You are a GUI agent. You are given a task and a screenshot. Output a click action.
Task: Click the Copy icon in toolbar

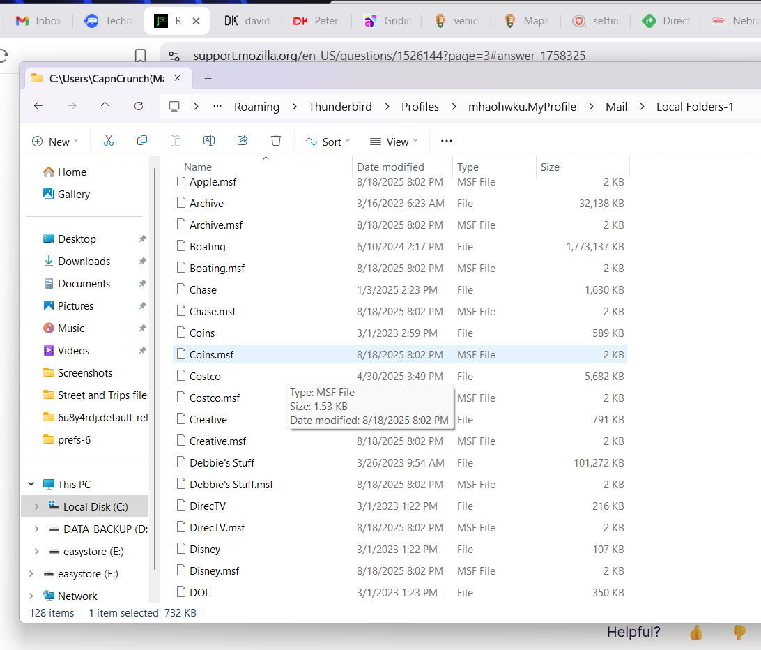point(142,141)
